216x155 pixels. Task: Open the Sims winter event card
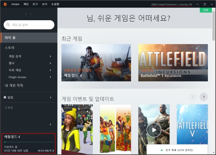77,129
